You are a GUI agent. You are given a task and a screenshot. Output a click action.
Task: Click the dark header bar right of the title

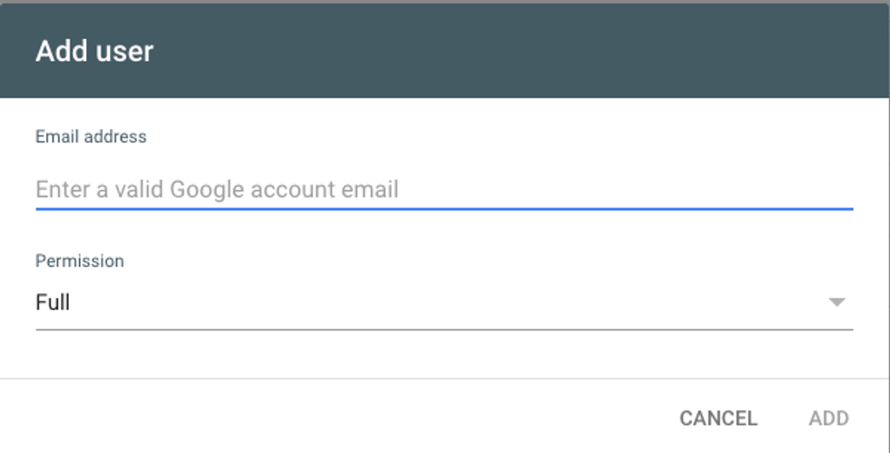click(x=545, y=51)
